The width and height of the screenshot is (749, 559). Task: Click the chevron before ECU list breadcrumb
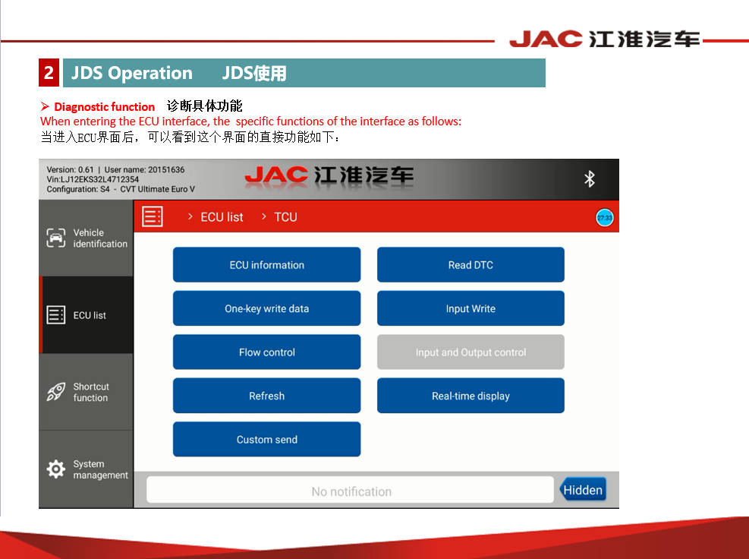click(x=190, y=216)
